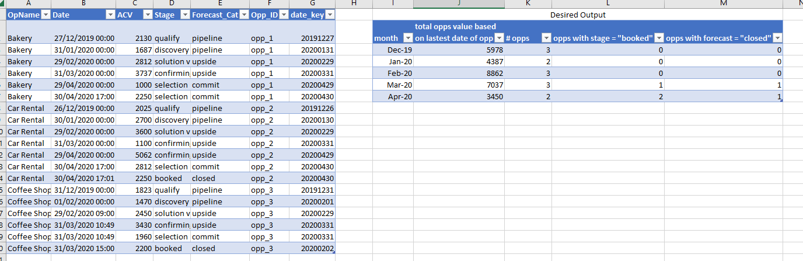Select column A header
The width and height of the screenshot is (803, 261).
pos(28,4)
